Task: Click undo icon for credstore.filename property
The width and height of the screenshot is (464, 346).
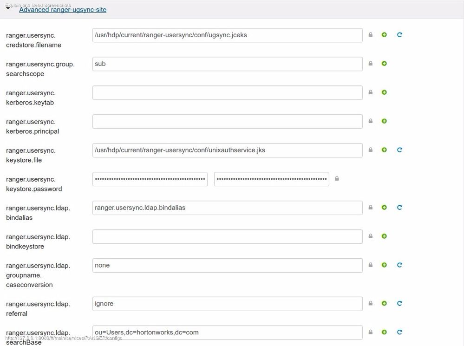Action: pos(399,35)
